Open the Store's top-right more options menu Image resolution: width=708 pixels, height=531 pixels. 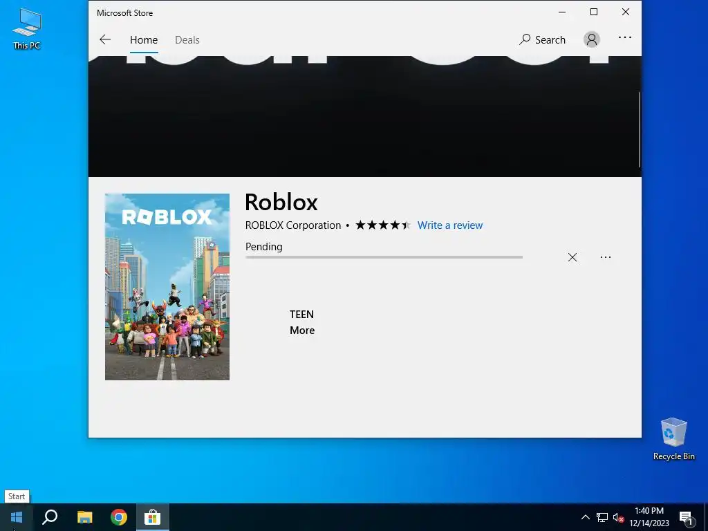point(625,37)
